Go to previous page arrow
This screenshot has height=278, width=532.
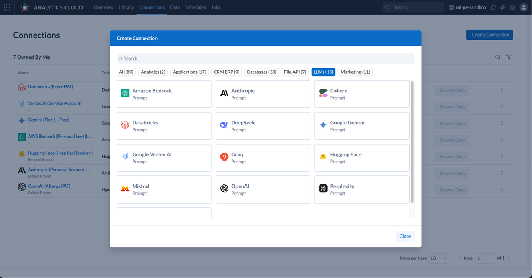pyautogui.click(x=460, y=258)
